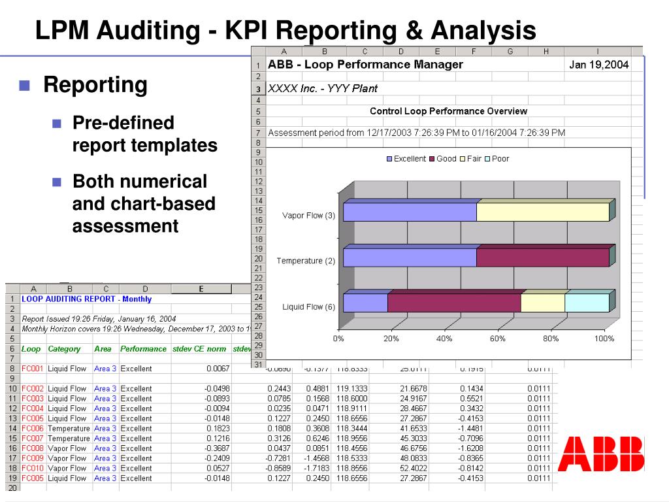This screenshot has width=669, height=502.
Task: Open the 'Area 3' link in FC006 row
Action: tap(105, 428)
